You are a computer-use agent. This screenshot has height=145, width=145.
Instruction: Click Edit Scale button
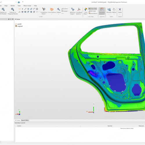pyautogui.click(x=92, y=11)
